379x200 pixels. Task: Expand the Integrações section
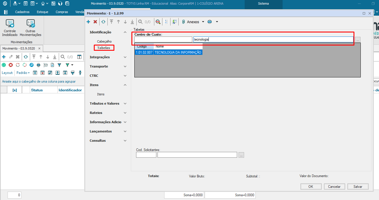click(125, 57)
